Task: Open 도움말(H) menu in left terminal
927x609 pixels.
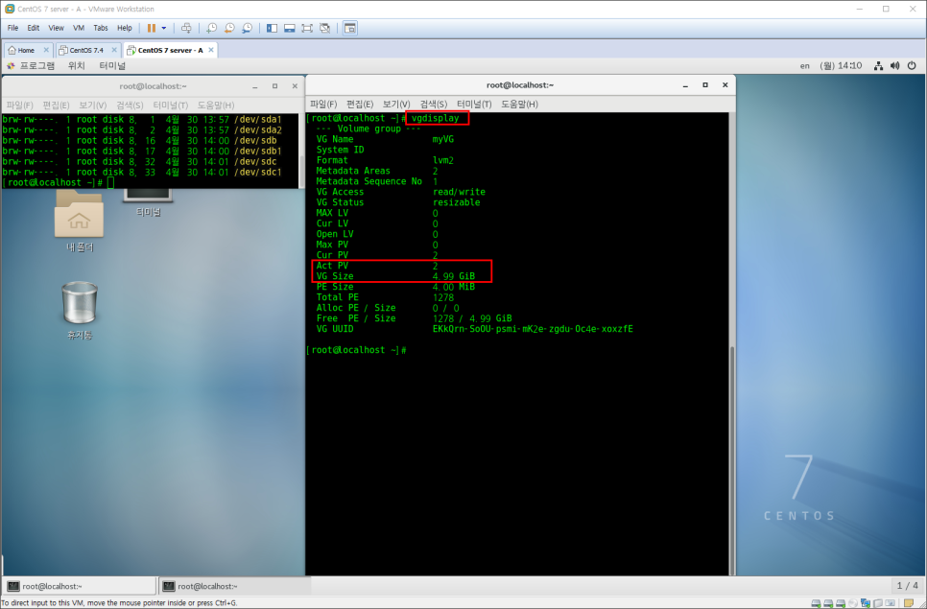Action: (x=216, y=105)
